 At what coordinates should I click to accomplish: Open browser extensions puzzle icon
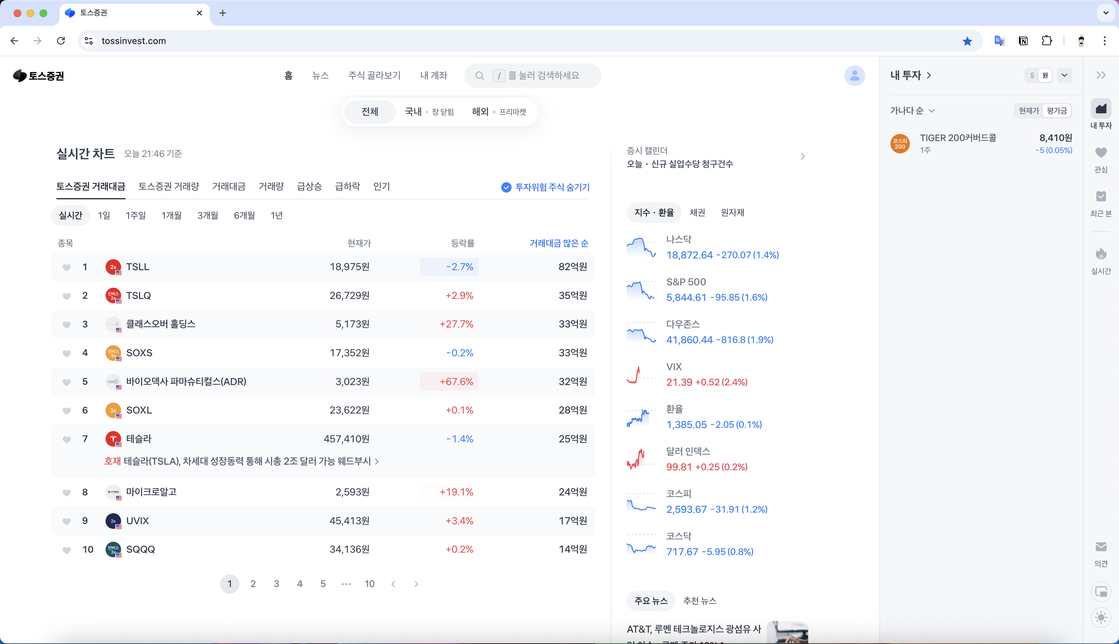[x=1046, y=41]
